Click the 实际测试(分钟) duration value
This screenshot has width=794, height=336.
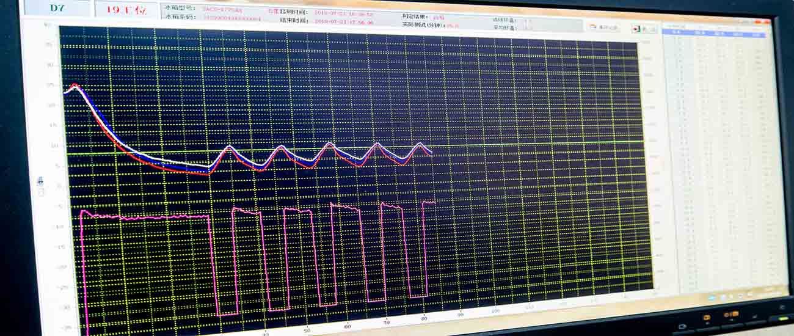453,26
